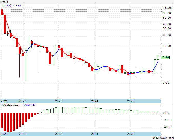The height and width of the screenshot is (140, 174).
Task: Click the 110.00 price axis label
Action: [168, 8]
